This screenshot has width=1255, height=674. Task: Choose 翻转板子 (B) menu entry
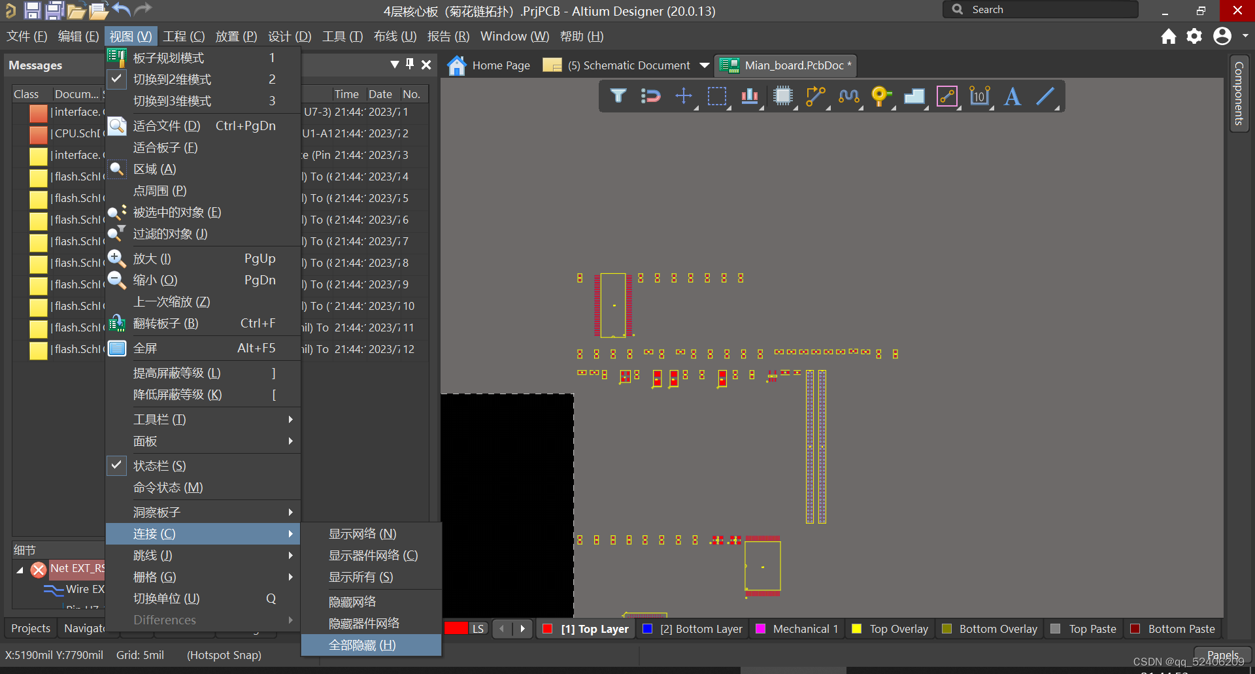click(x=203, y=323)
